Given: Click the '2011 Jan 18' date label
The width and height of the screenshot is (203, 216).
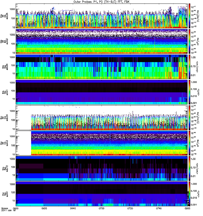Looking at the screenshot, I should pos(8,211).
